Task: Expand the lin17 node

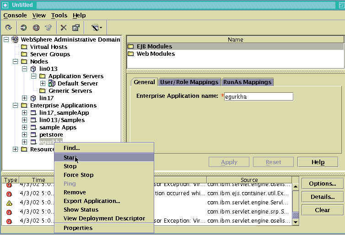Action: point(24,98)
